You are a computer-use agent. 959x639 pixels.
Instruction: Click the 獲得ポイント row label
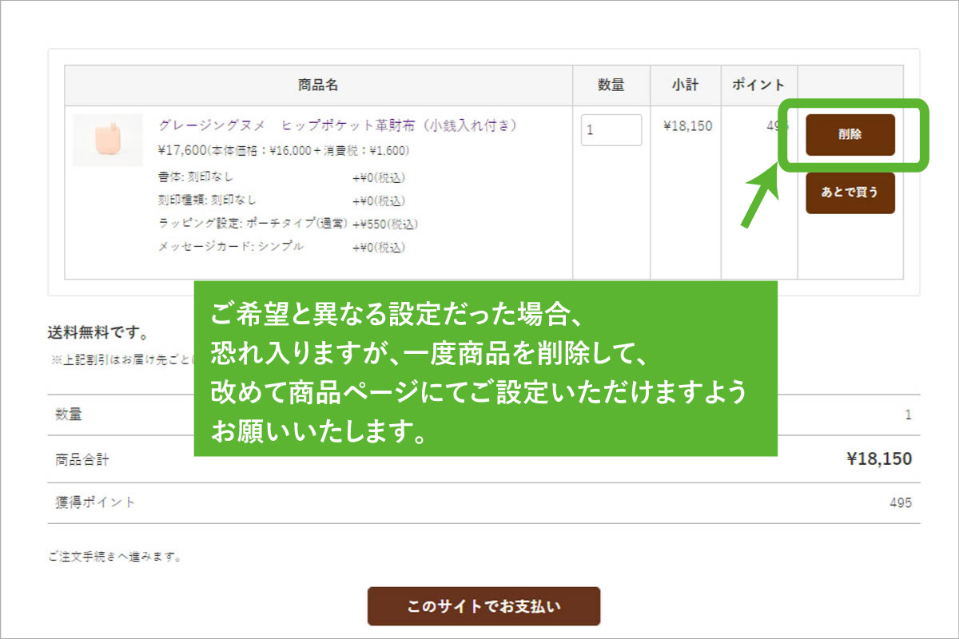(95, 502)
